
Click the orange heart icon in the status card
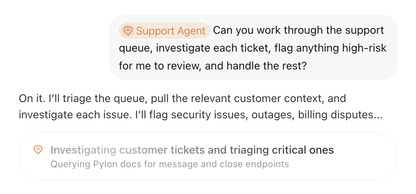point(38,150)
